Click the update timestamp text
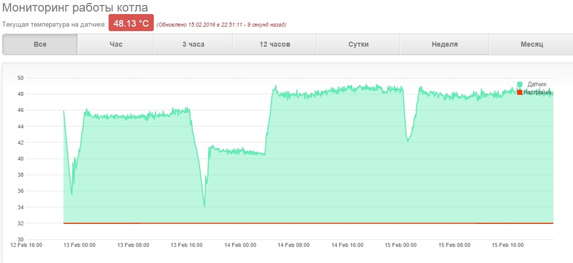Image resolution: width=573 pixels, height=263 pixels. [222, 25]
